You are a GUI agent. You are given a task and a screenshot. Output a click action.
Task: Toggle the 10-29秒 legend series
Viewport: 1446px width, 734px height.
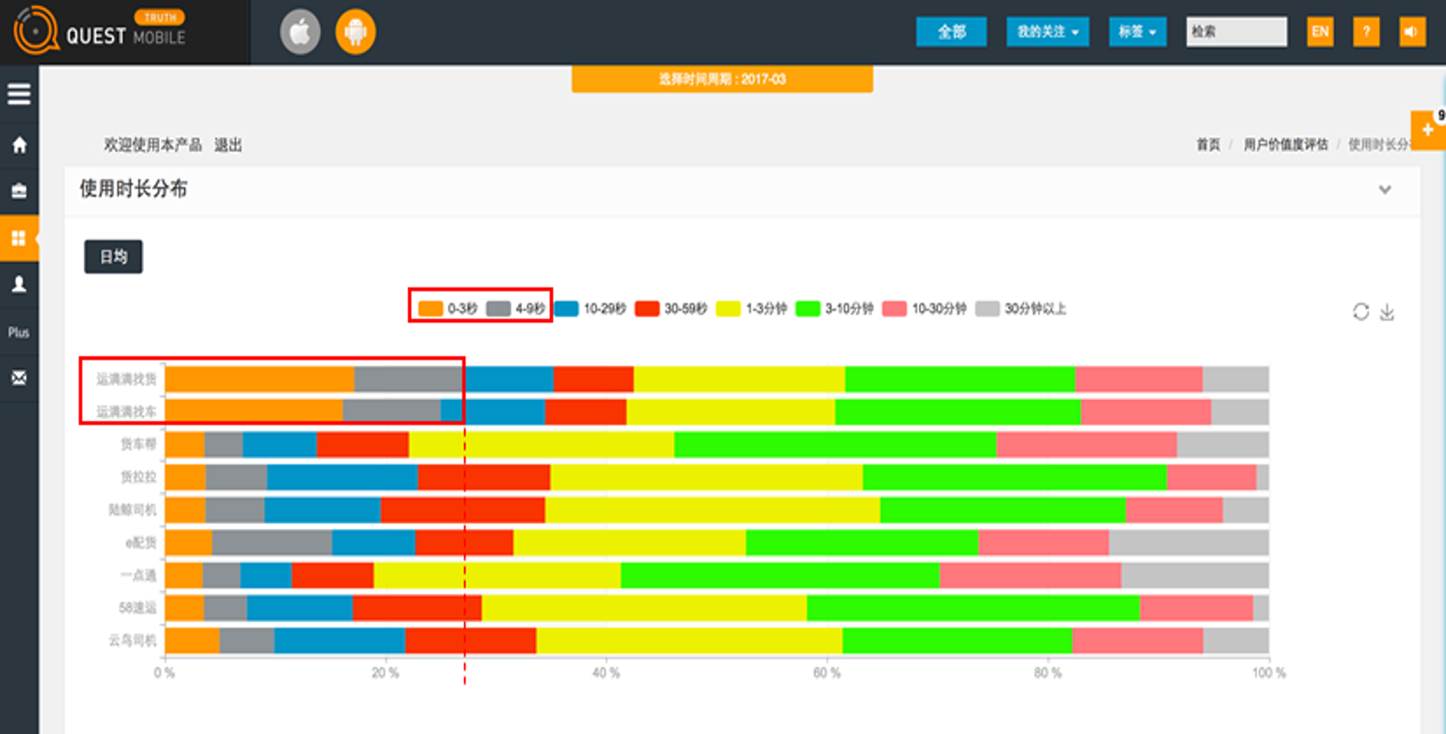pyautogui.click(x=590, y=308)
